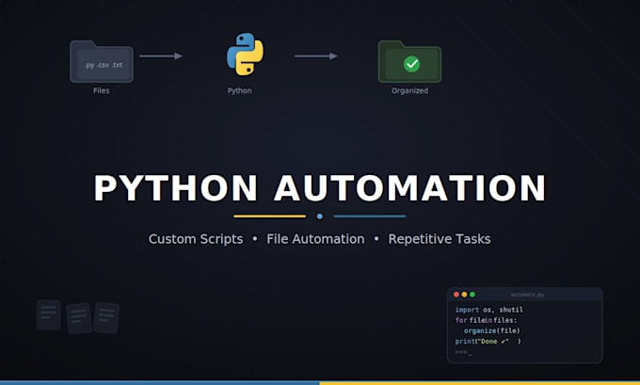Click the "Organized" label under the green folder
640x385 pixels.
point(409,90)
